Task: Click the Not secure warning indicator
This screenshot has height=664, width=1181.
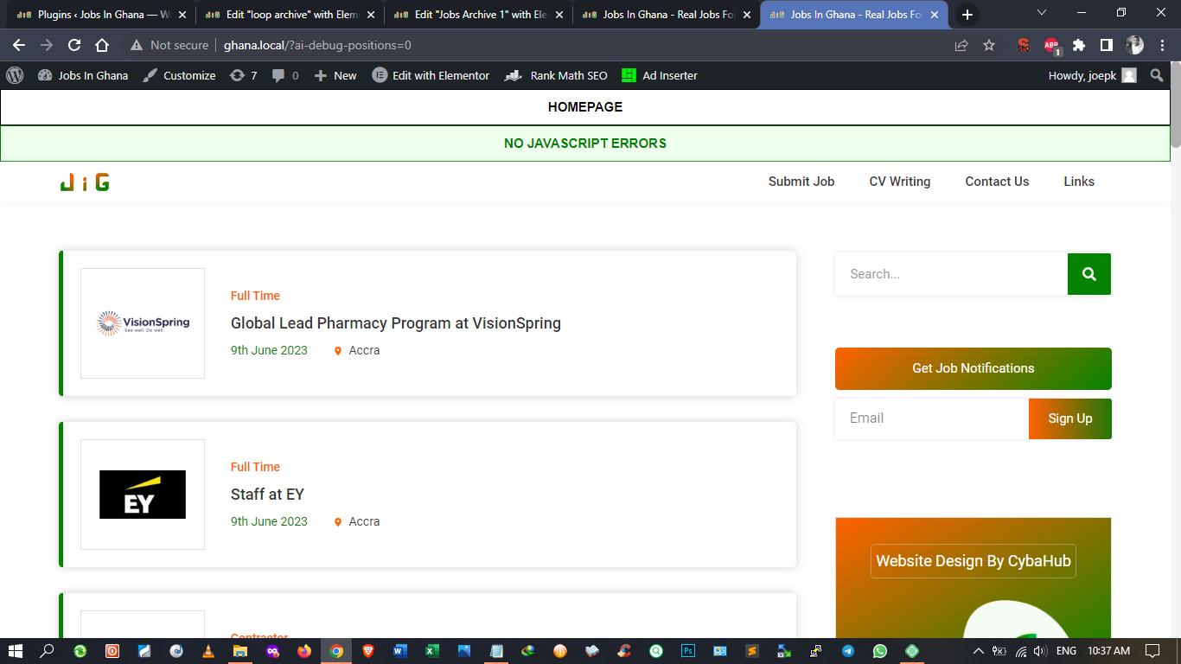Action: 169,45
